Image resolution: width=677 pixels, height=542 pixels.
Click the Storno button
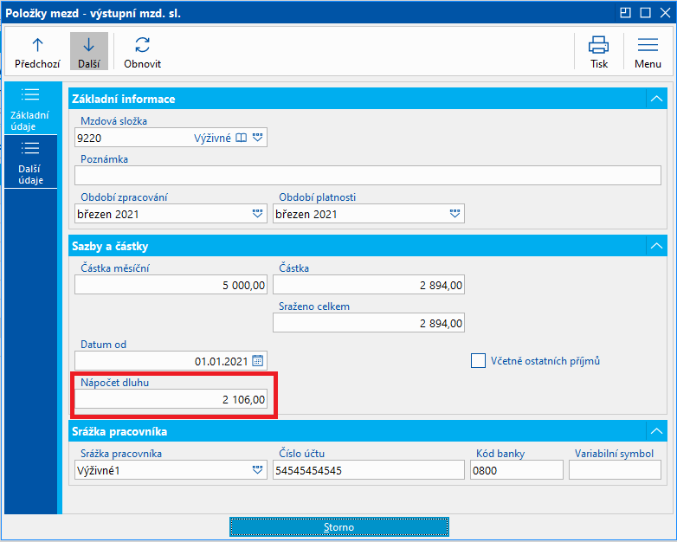pos(338,527)
